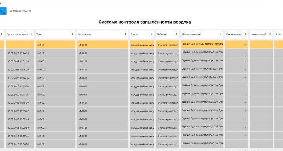
Task: Open Квитирование dropdown for 11:00:30 row
Action: pyautogui.click(x=245, y=127)
